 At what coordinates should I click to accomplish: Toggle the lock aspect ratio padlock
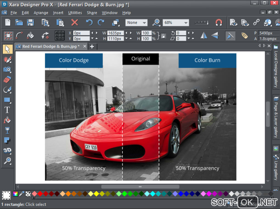pyautogui.click(x=163, y=36)
